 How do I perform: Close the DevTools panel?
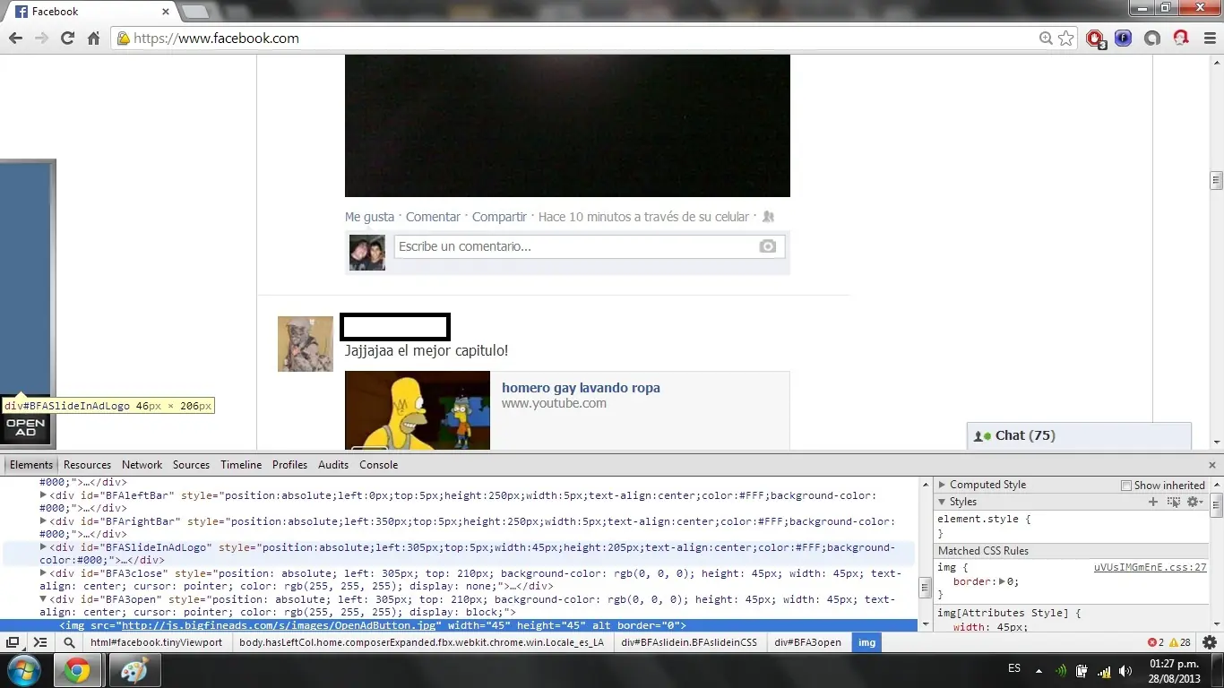point(1212,465)
